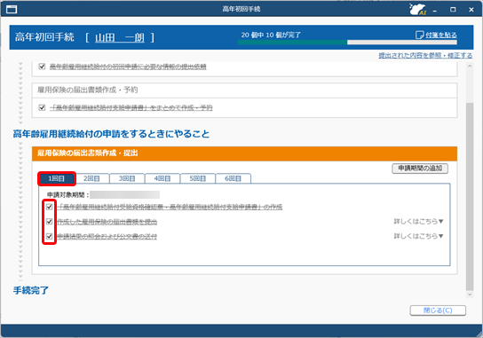Open link 「高年齢雇用継続給付支給申請書」をまとめて作成・予約
483x338 pixels.
coord(131,107)
